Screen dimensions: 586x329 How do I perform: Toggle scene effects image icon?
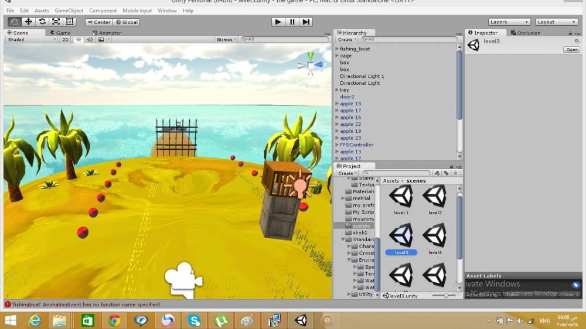point(101,39)
